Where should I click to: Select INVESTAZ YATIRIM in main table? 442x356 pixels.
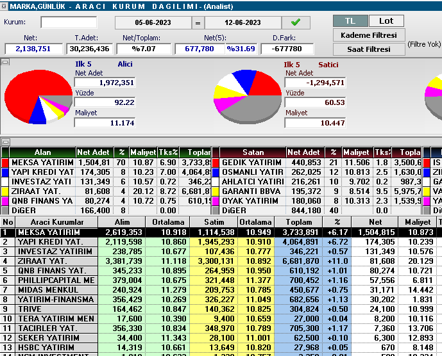point(221,252)
